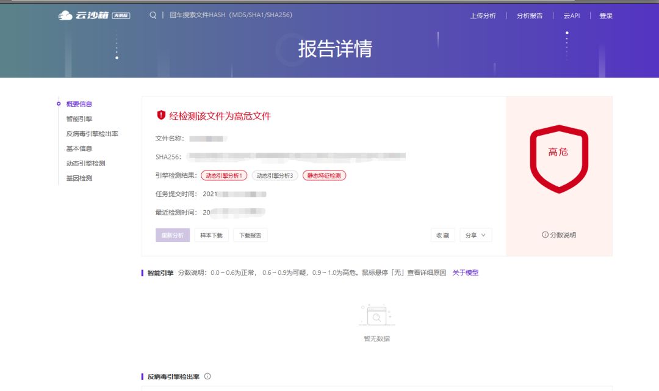This screenshot has width=659, height=391.
Task: Open 云API in top navigation
Action: 572,15
